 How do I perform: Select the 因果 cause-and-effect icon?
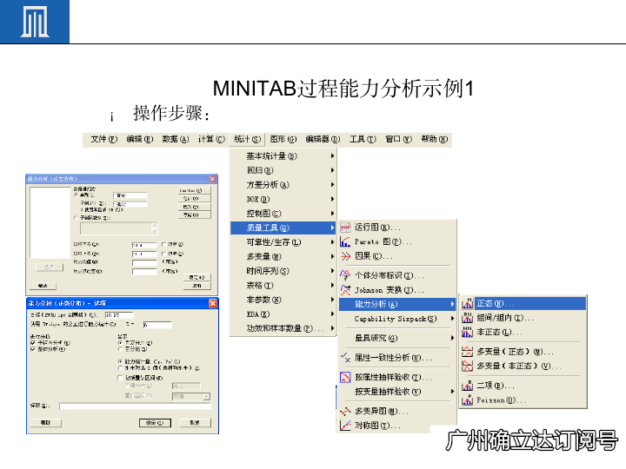click(x=345, y=256)
